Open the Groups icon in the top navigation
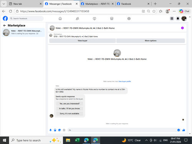Viewport: 192px width, 144px height. point(129,18)
